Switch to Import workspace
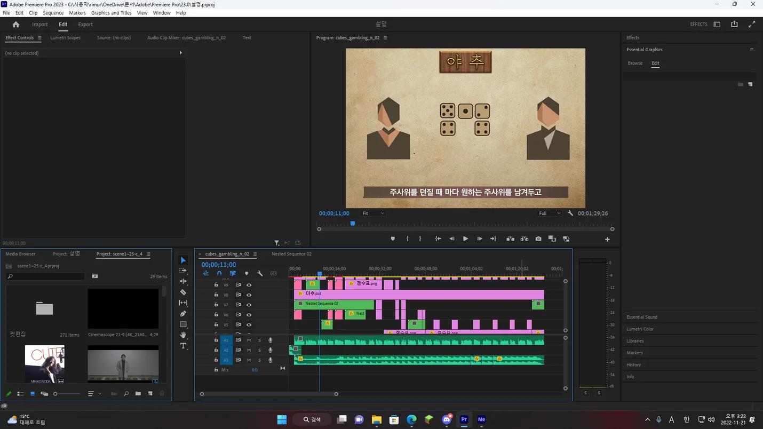 40,24
